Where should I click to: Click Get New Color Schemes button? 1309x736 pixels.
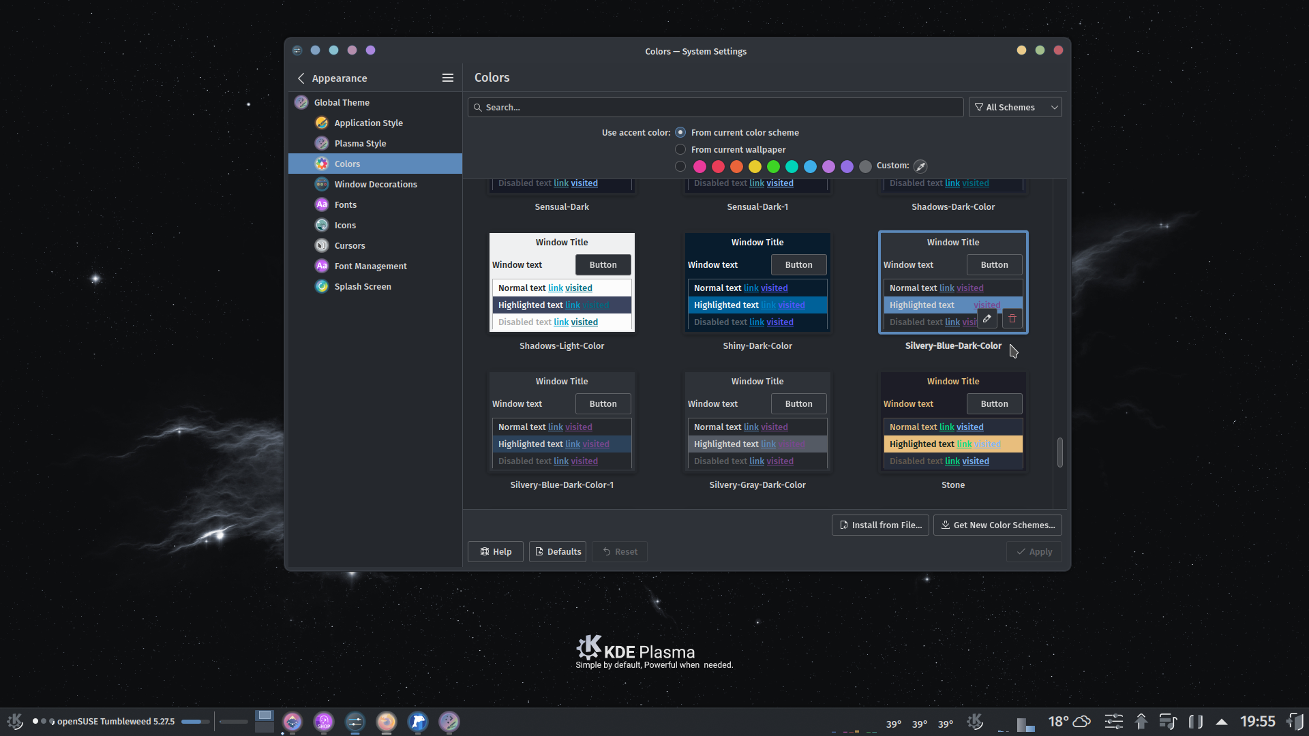pos(997,525)
